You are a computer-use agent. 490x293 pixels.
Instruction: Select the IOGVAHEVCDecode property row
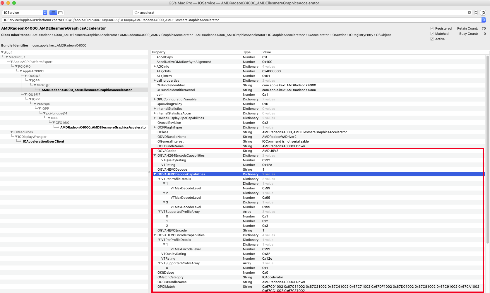point(318,169)
